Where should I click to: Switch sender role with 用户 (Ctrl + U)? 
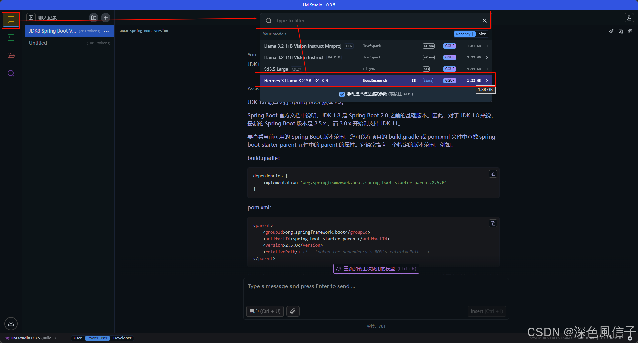click(x=265, y=311)
